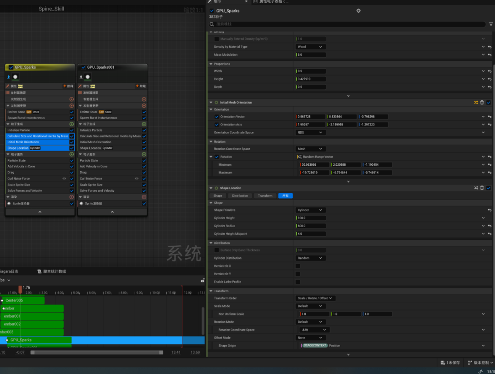Screen dimensions: 495x374
Task: Select the Distribution filter tab
Action: coord(240,196)
